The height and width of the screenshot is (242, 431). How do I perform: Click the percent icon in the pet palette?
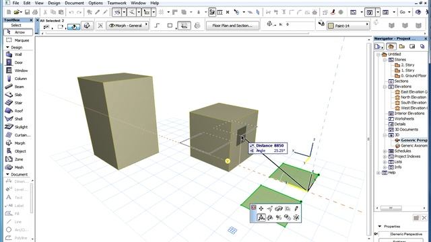point(278,217)
